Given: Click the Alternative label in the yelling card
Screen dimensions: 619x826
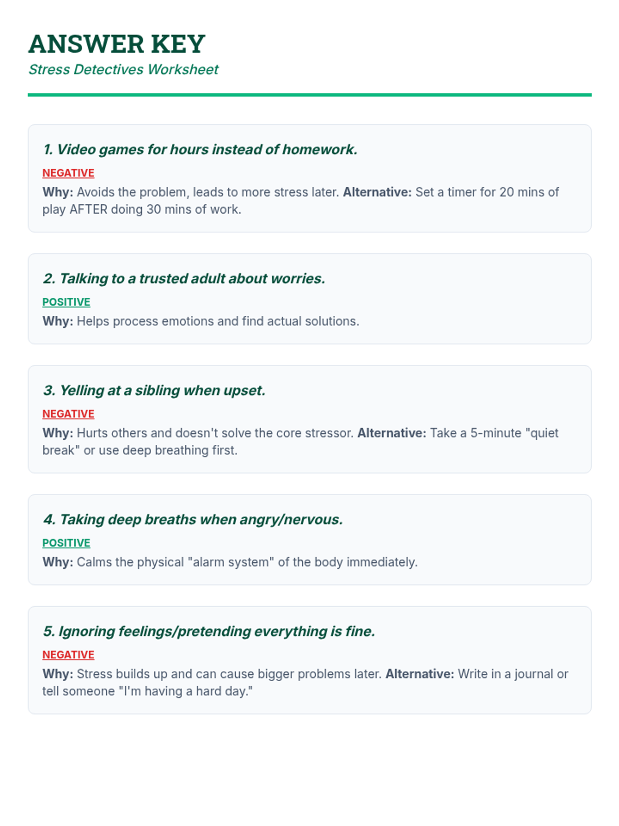Looking at the screenshot, I should (x=392, y=433).
